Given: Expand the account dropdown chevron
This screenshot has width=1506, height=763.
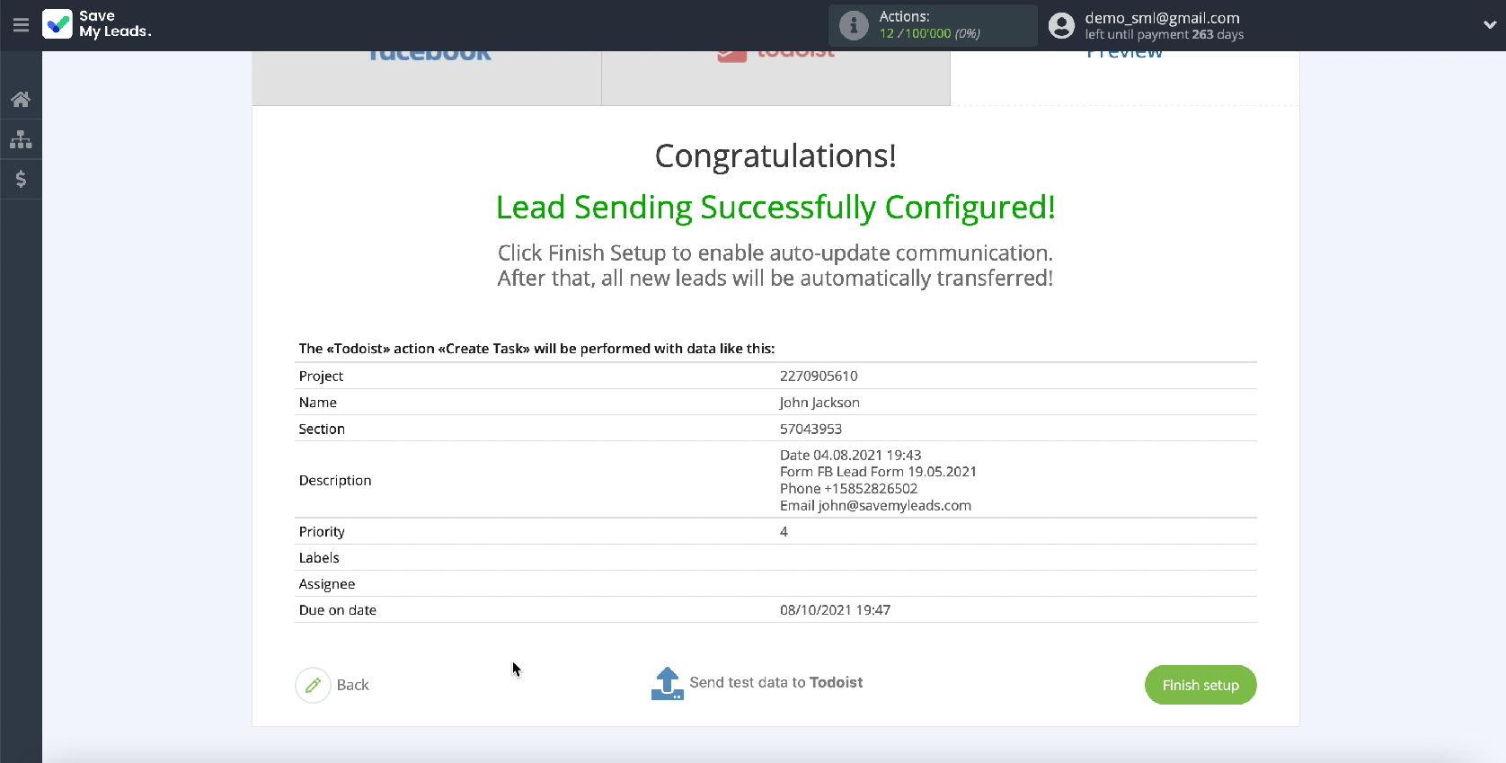Looking at the screenshot, I should (x=1489, y=25).
